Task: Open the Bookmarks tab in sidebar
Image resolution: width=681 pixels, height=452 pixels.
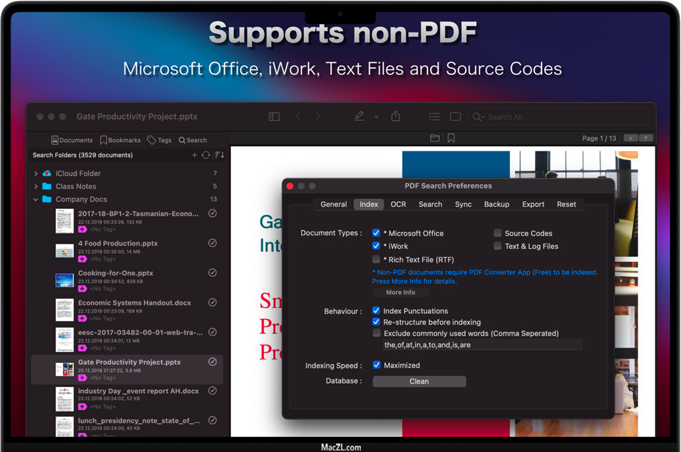Action: pos(120,140)
